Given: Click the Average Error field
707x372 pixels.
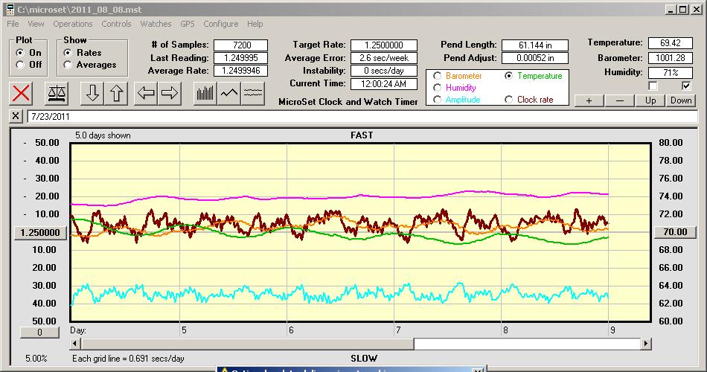Looking at the screenshot, I should [384, 58].
